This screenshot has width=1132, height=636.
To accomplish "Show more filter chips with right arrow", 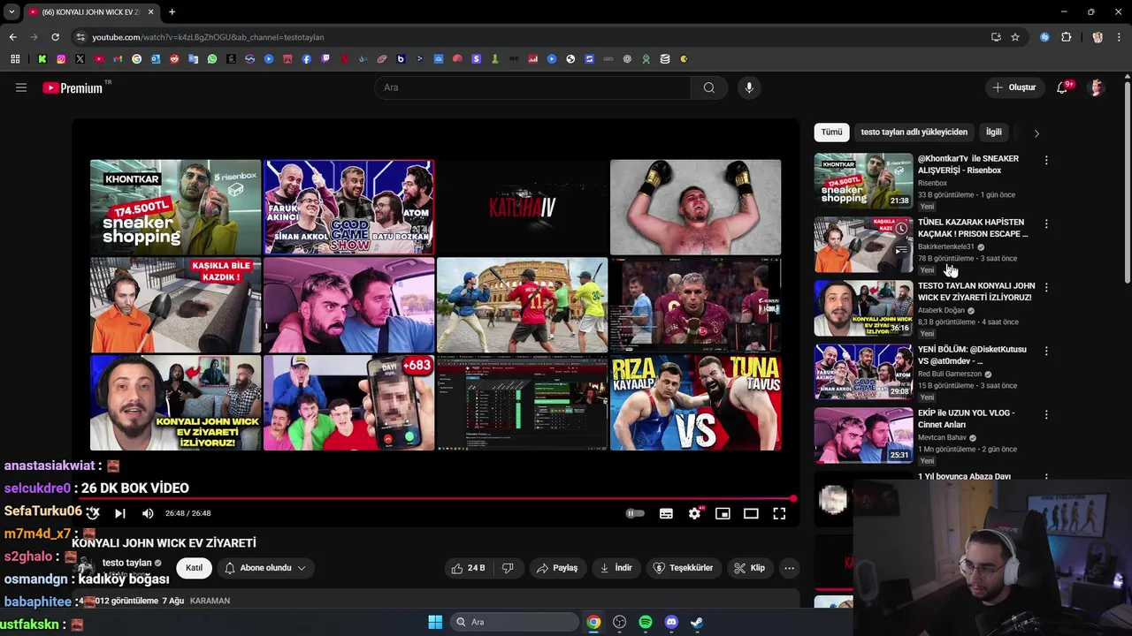I will [1036, 133].
